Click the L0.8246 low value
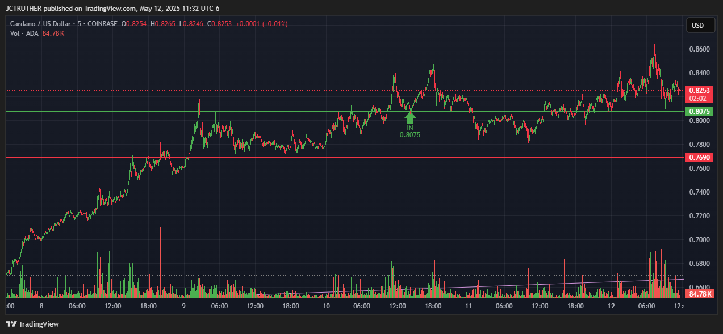The image size is (723, 334). (191, 24)
